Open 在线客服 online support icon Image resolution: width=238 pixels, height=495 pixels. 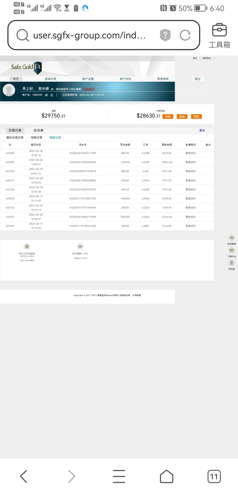pos(232,237)
